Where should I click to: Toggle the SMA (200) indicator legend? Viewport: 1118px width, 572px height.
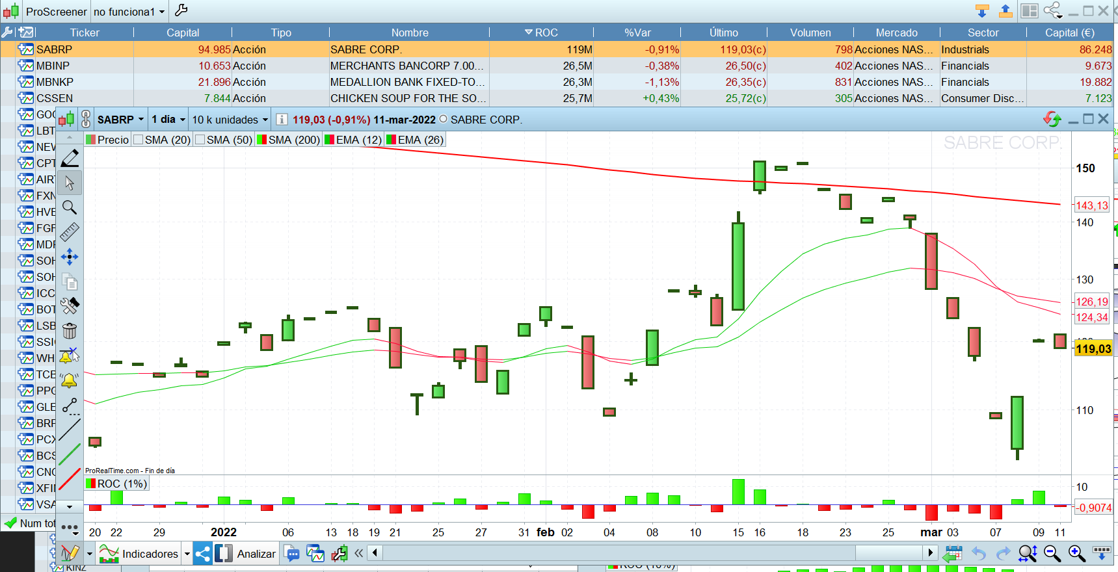pyautogui.click(x=288, y=140)
